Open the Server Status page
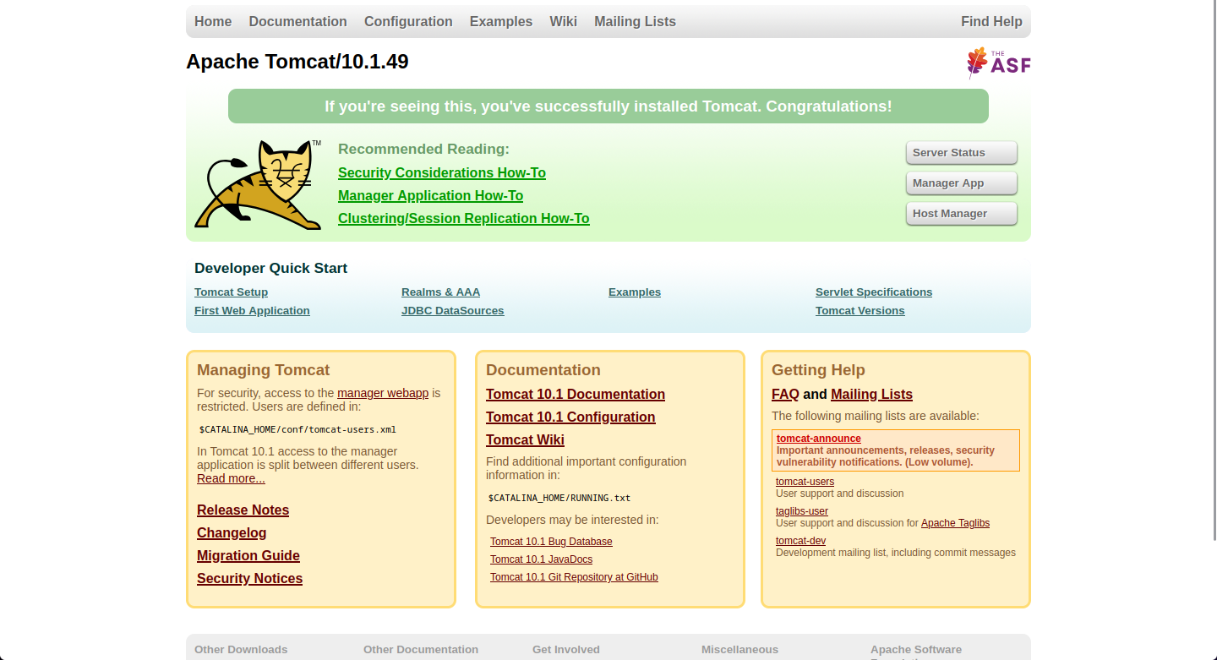 point(961,153)
